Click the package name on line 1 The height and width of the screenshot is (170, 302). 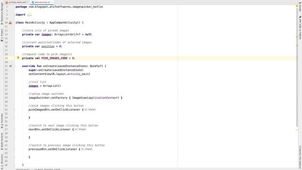pos(66,7)
